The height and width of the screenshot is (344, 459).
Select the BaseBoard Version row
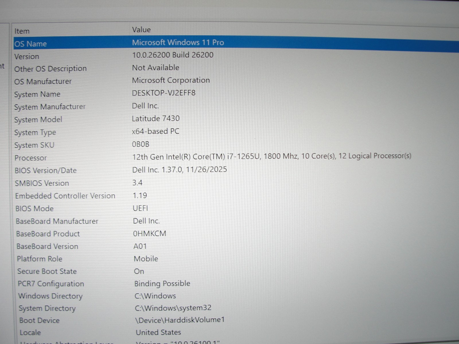pyautogui.click(x=47, y=246)
